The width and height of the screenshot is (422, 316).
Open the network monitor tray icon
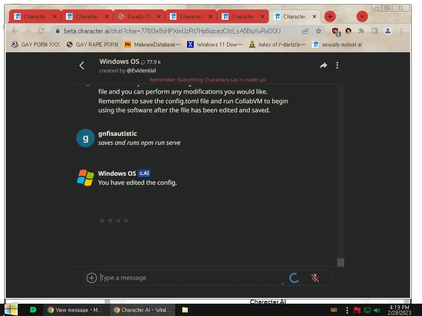pos(367,310)
